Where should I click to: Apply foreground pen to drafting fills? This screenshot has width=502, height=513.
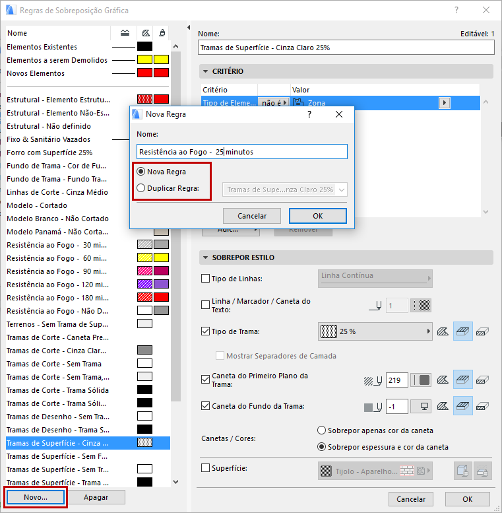click(x=443, y=380)
